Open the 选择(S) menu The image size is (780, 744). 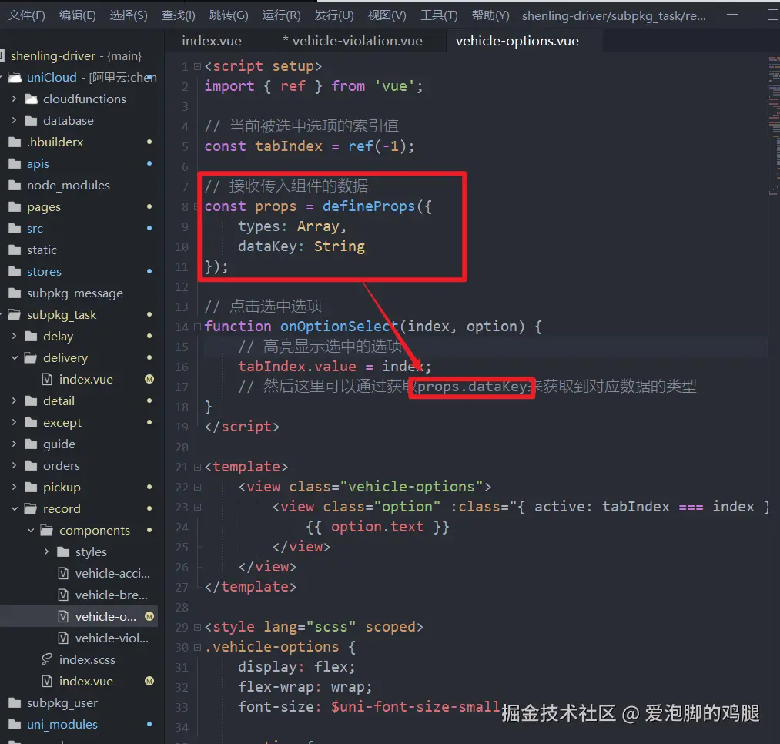point(129,15)
